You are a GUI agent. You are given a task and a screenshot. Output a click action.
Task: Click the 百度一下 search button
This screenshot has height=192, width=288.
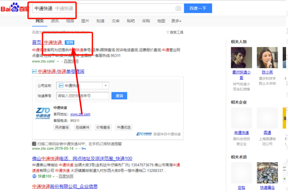click(x=198, y=8)
